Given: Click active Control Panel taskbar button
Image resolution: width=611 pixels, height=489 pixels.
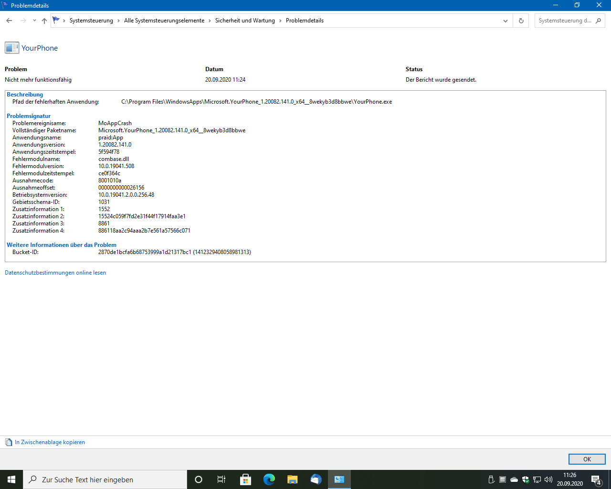Looking at the screenshot, I should pyautogui.click(x=339, y=479).
